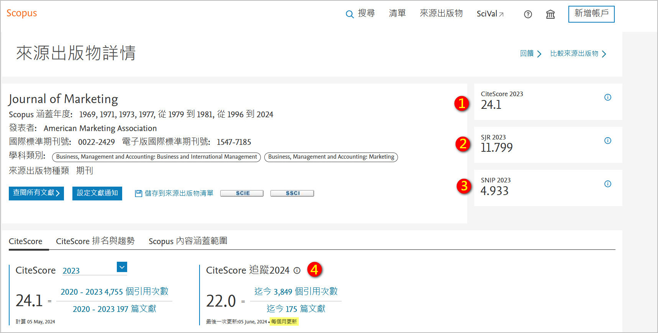
Task: Click the Journal of Marketing title
Action: (64, 99)
